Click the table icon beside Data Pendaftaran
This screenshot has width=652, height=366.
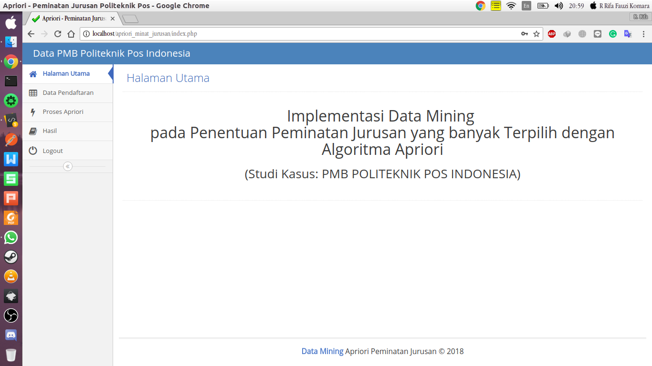tap(33, 93)
